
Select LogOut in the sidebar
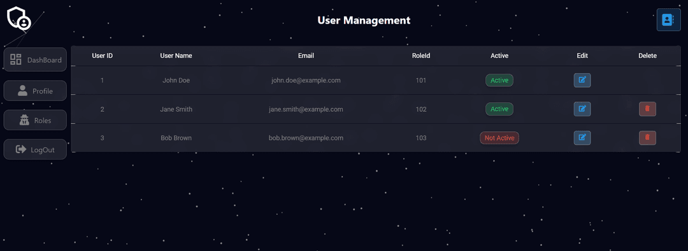coord(35,149)
